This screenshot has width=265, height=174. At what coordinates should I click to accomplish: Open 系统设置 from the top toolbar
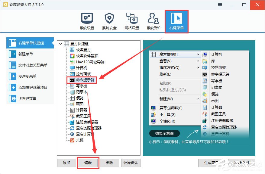(87, 20)
